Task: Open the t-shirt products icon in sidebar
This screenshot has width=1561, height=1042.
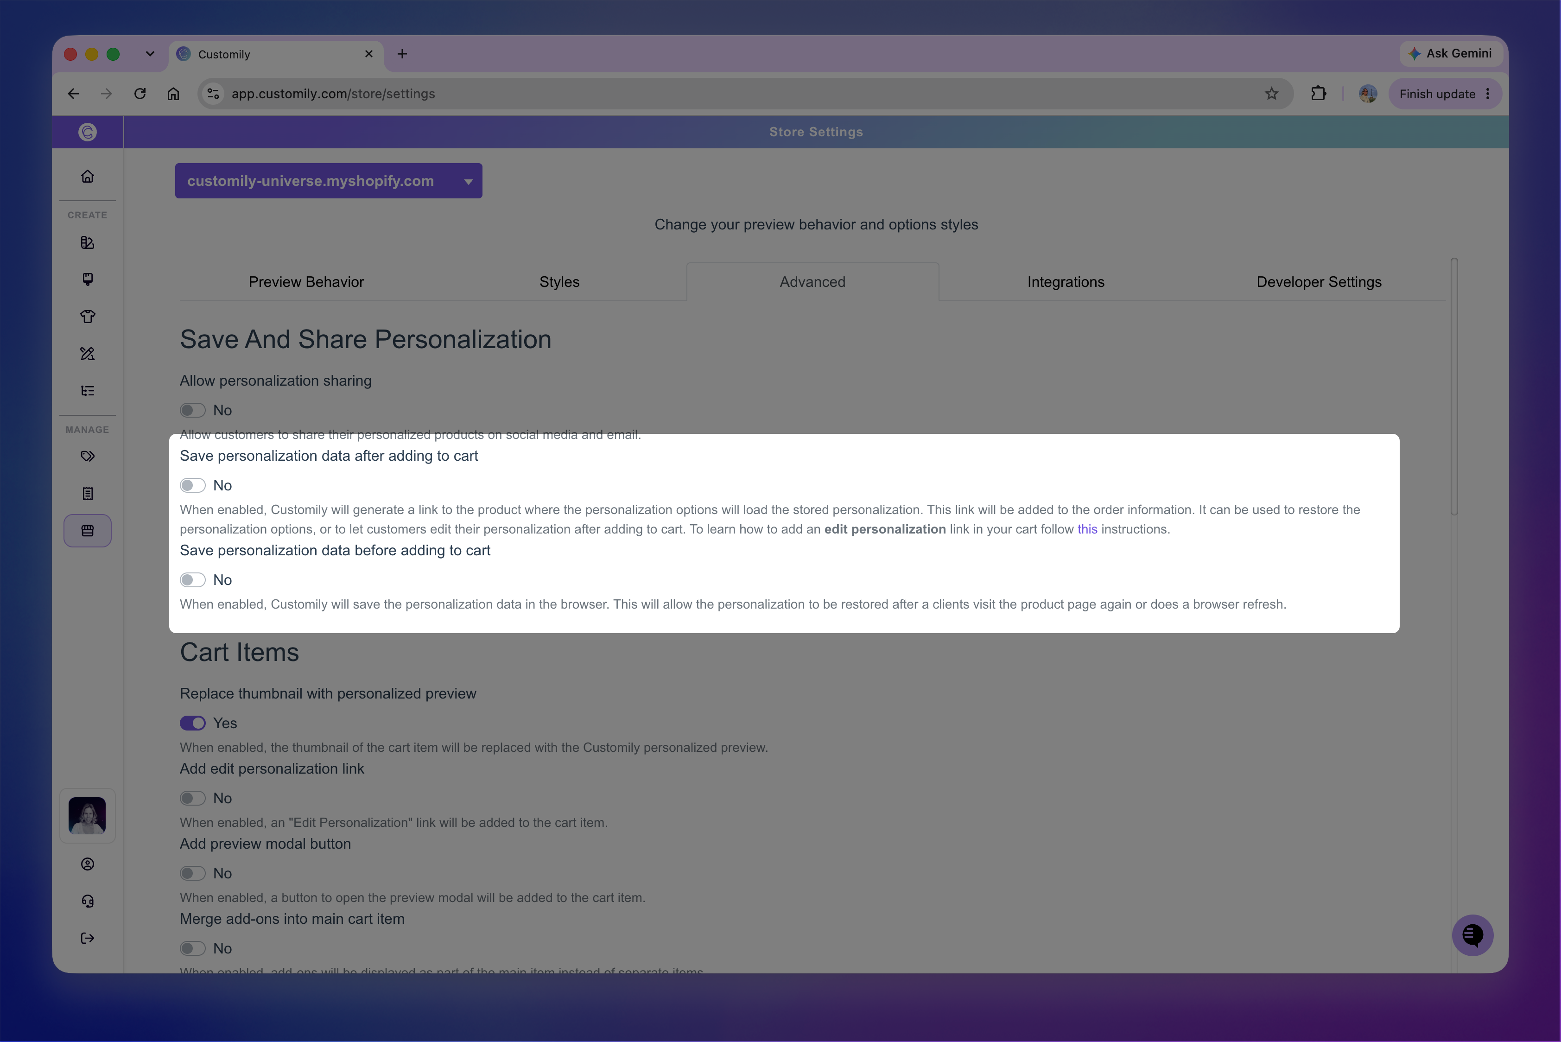Action: pos(87,316)
